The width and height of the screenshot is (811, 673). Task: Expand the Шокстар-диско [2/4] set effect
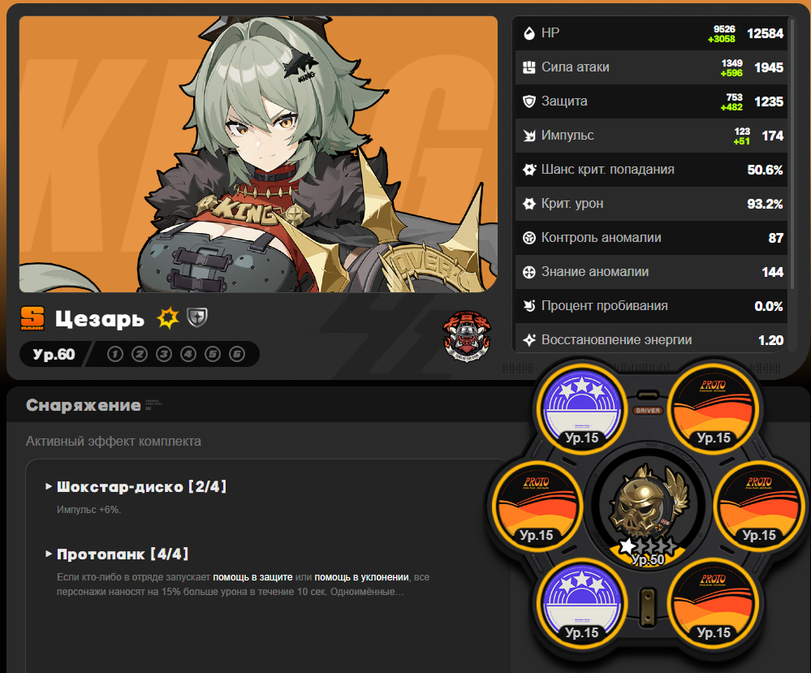coord(136,487)
